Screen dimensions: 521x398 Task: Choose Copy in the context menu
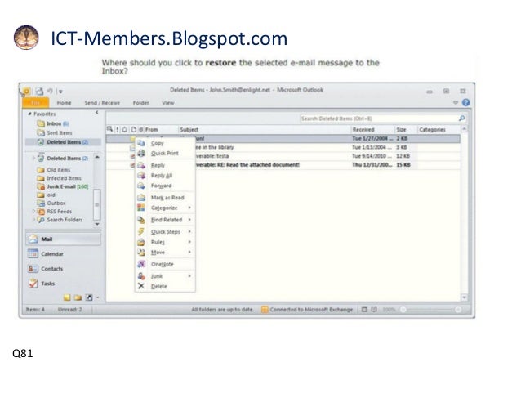(x=165, y=143)
